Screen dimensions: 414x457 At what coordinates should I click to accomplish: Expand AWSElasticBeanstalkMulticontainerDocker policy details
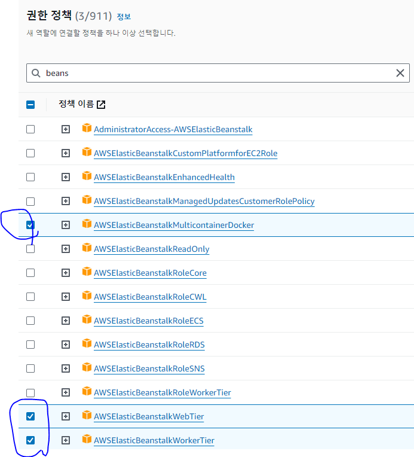(66, 225)
